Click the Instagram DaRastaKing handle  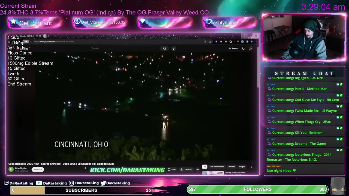click(84, 183)
